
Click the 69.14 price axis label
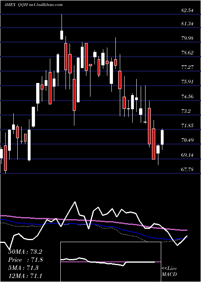point(187,155)
